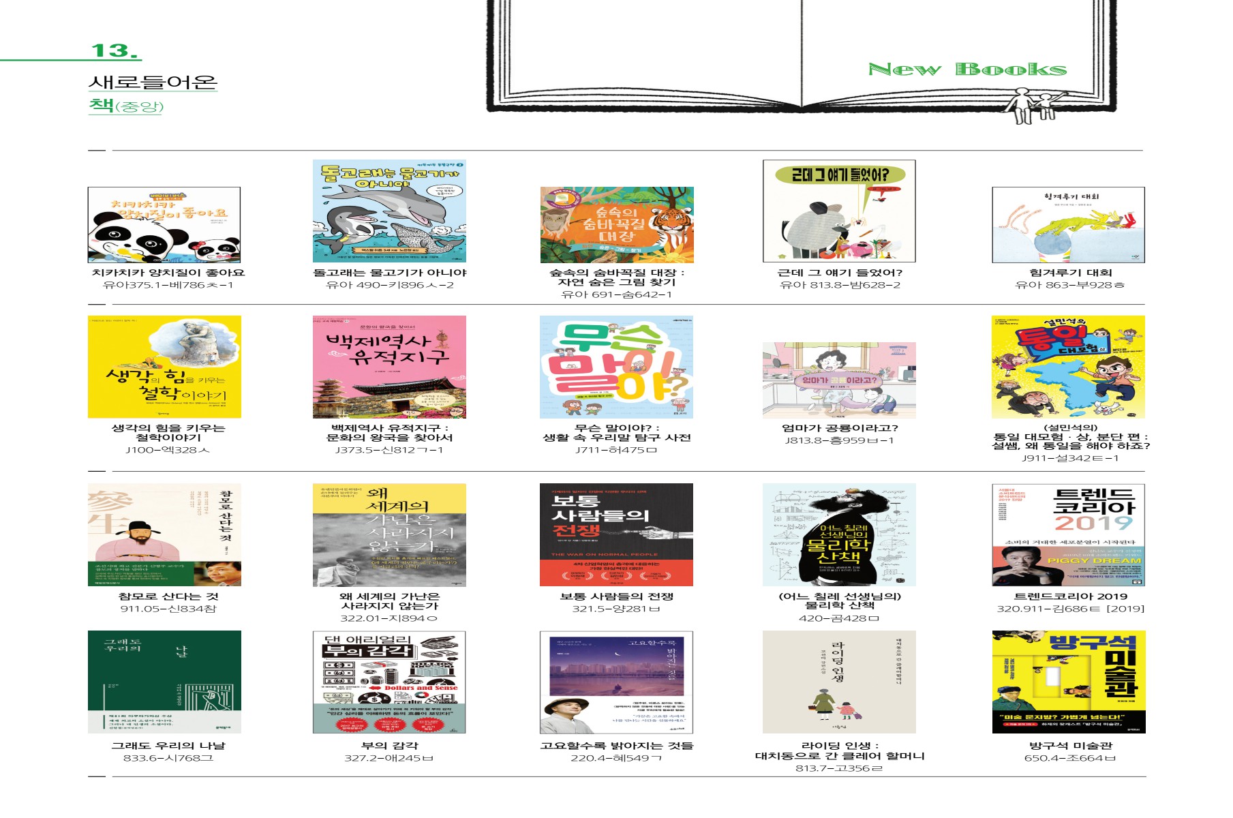The width and height of the screenshot is (1233, 818).
Task: Open the 그래도 우리의 나날 green cover
Action: (x=164, y=682)
